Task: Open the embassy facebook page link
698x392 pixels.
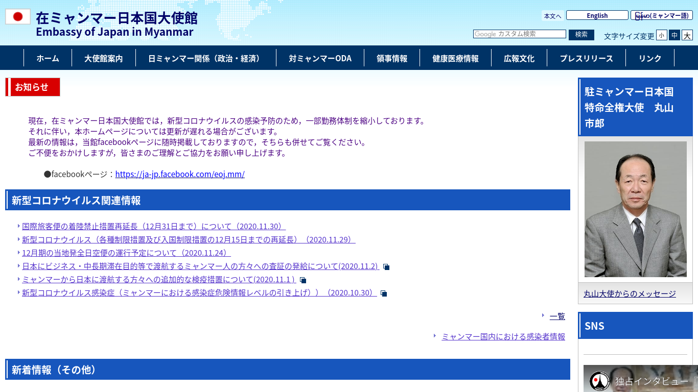Action: 180,174
